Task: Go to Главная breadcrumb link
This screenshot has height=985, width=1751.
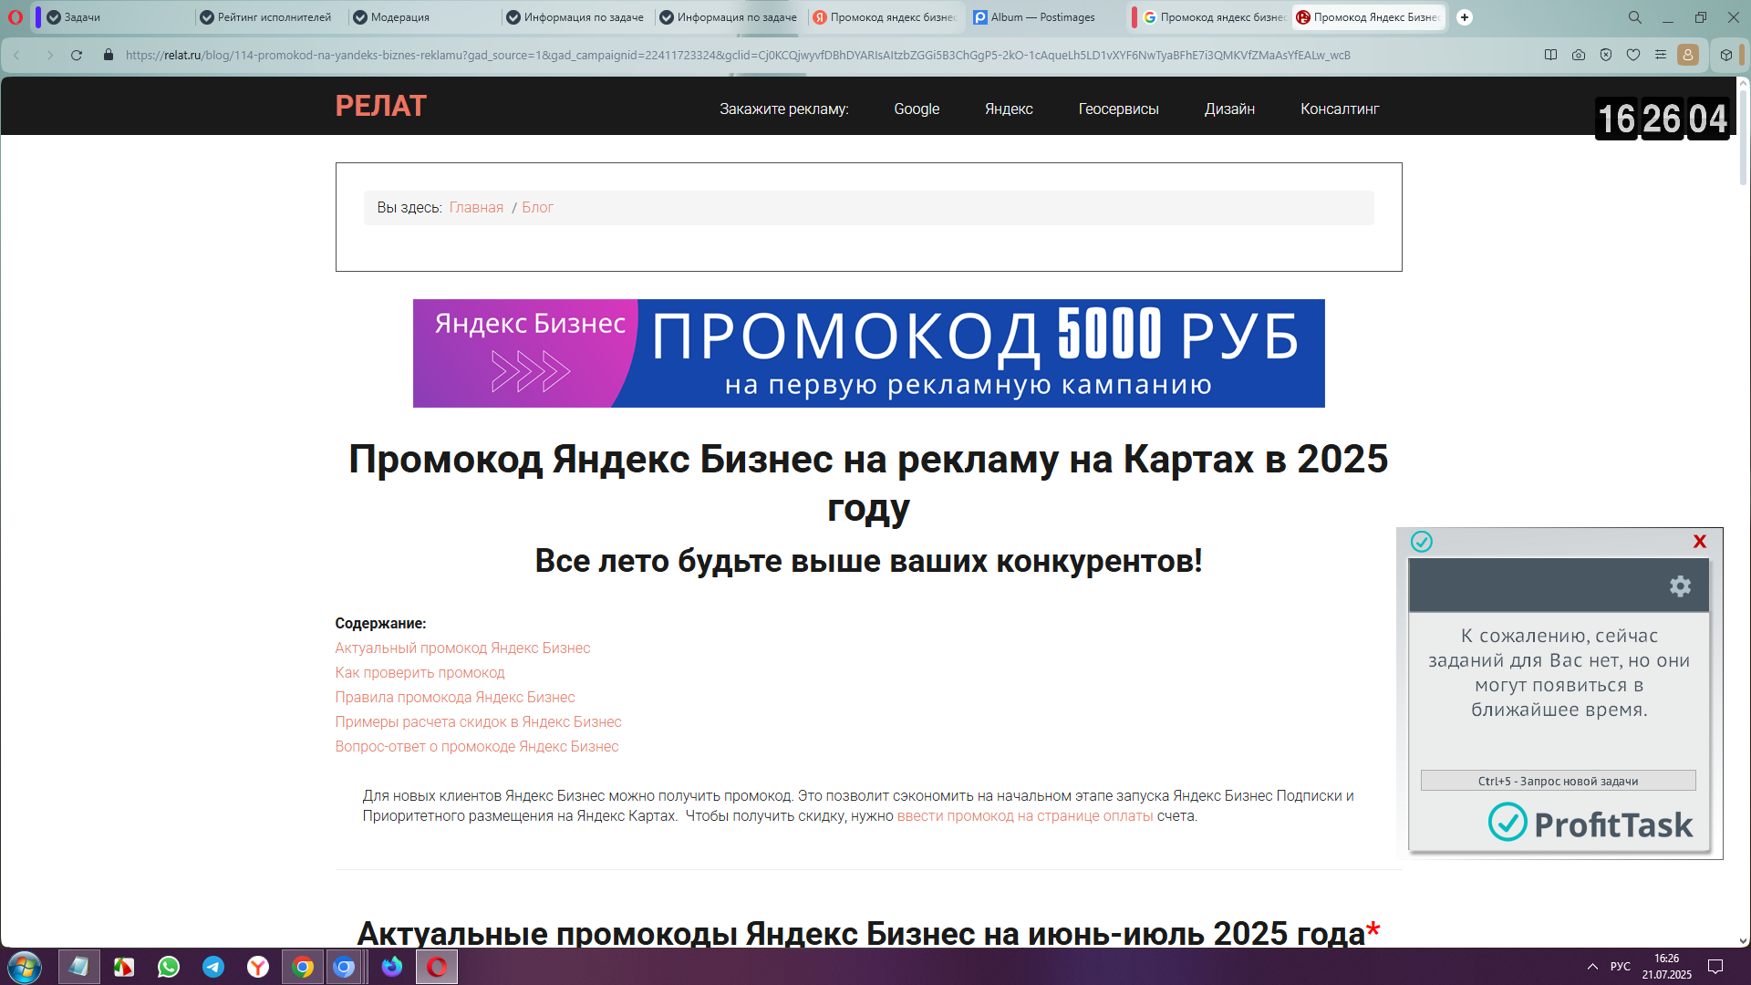Action: pyautogui.click(x=476, y=208)
